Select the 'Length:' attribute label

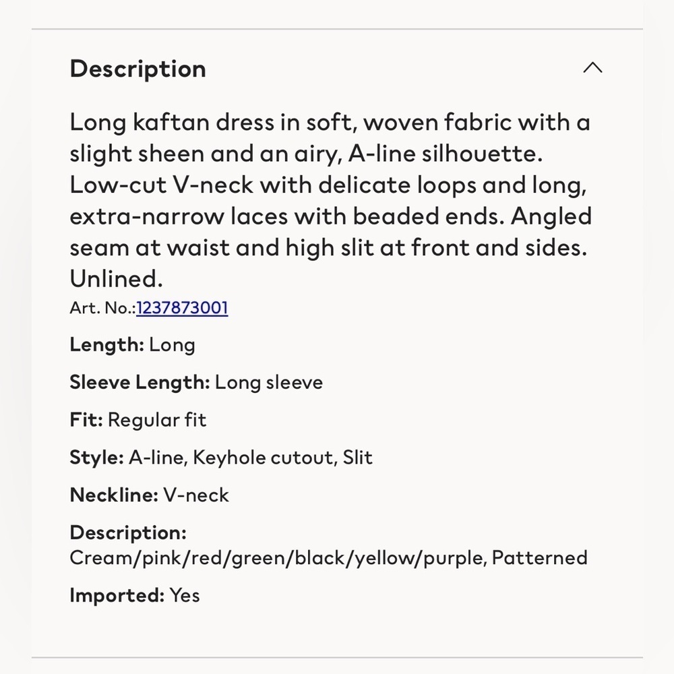(106, 344)
